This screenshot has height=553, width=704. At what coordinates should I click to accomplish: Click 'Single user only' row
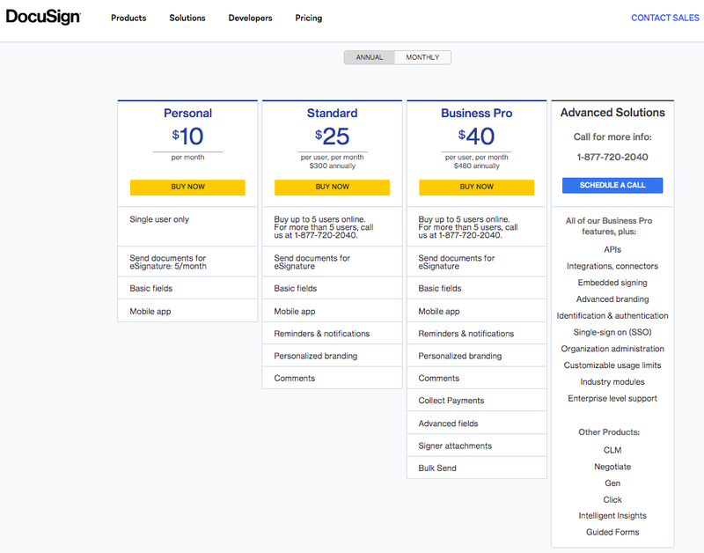(x=187, y=226)
